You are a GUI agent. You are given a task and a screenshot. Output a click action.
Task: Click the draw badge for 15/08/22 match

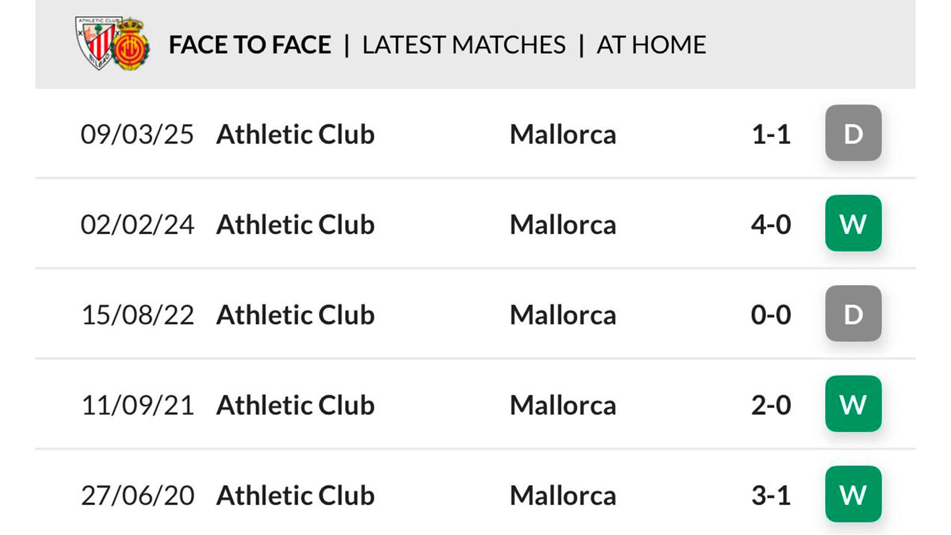point(853,314)
